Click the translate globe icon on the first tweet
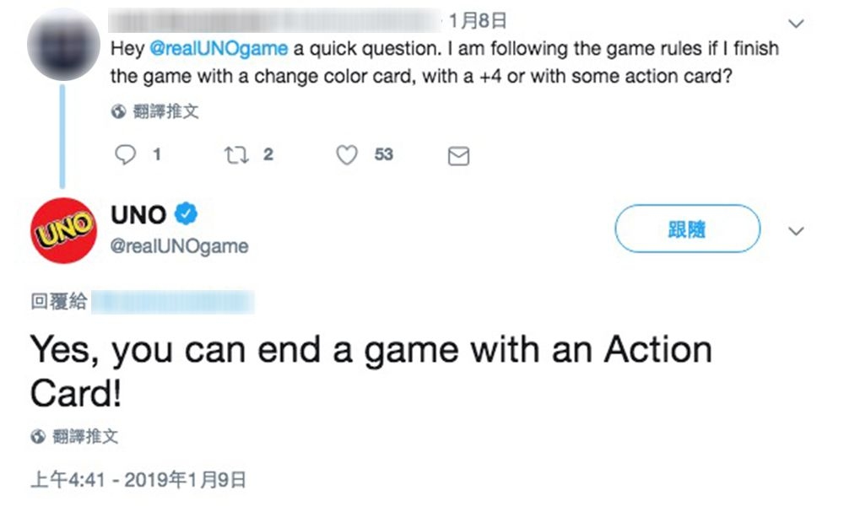This screenshot has height=506, width=844. pyautogui.click(x=117, y=110)
